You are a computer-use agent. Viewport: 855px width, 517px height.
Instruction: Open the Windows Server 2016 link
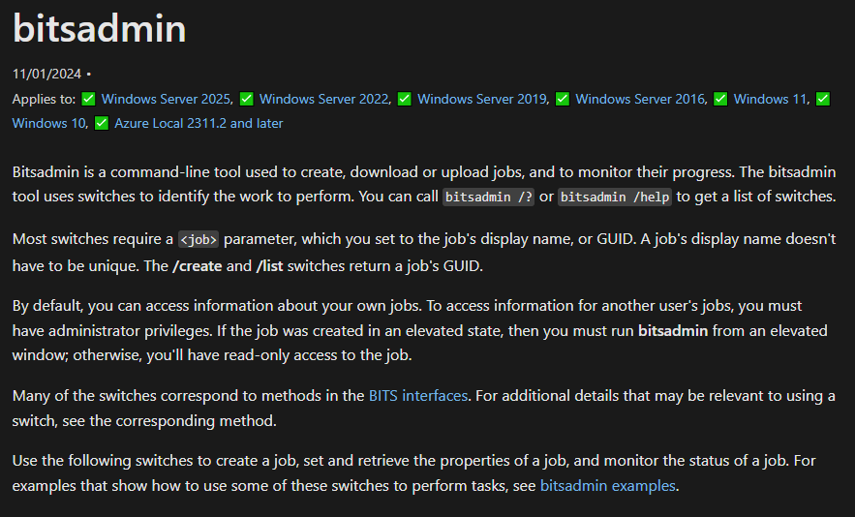click(640, 100)
